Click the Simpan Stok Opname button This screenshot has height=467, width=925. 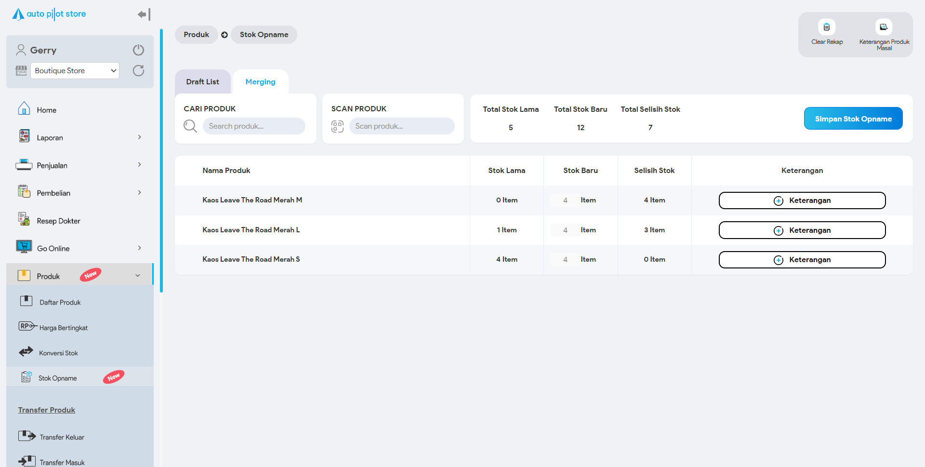[853, 119]
